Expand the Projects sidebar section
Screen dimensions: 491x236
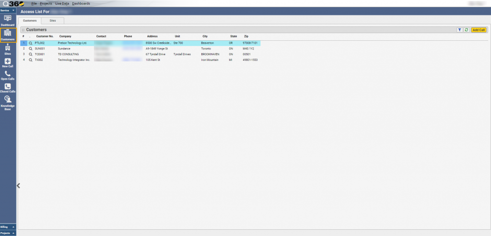[x=8, y=233]
